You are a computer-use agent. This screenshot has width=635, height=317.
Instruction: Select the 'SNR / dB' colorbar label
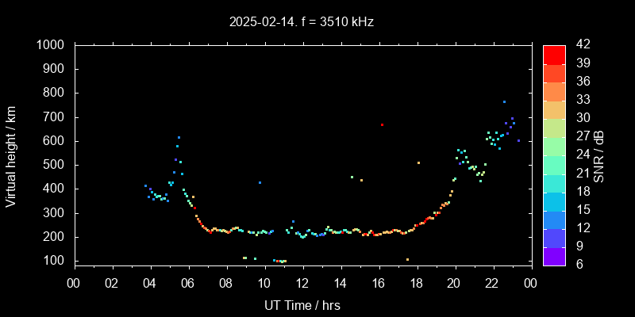pos(599,154)
